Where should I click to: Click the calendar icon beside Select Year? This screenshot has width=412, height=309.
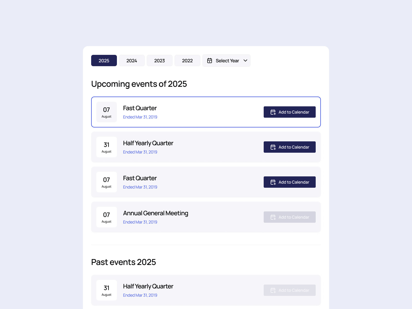210,61
